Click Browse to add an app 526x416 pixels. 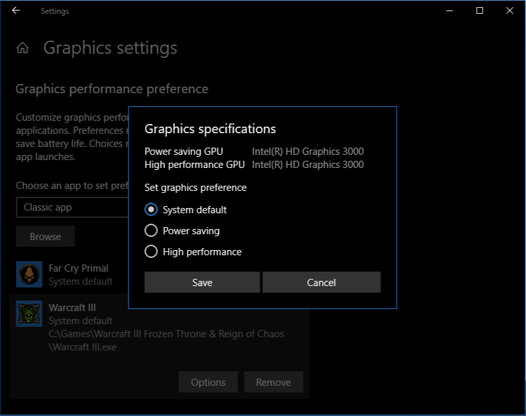(45, 236)
